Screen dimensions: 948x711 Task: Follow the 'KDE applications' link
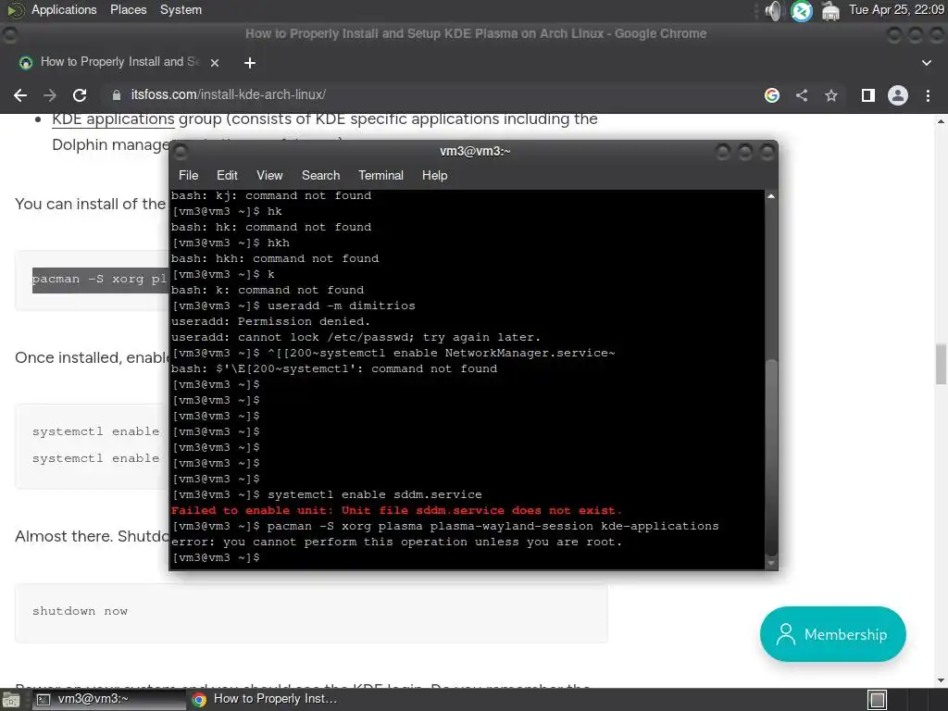coord(113,119)
